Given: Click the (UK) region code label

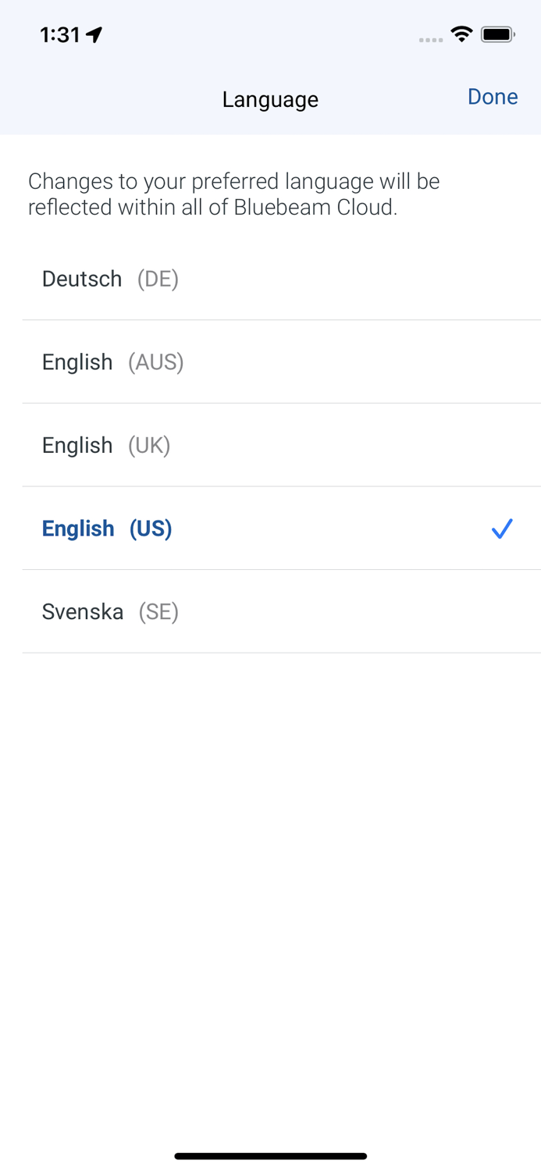Looking at the screenshot, I should pyautogui.click(x=149, y=445).
